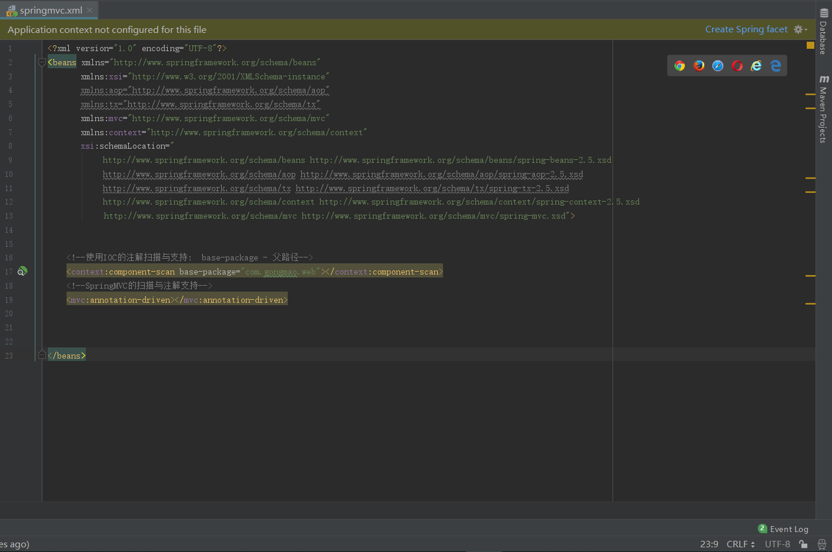
Task: Collapse fold marker at closing beans tag
Action: (42, 354)
